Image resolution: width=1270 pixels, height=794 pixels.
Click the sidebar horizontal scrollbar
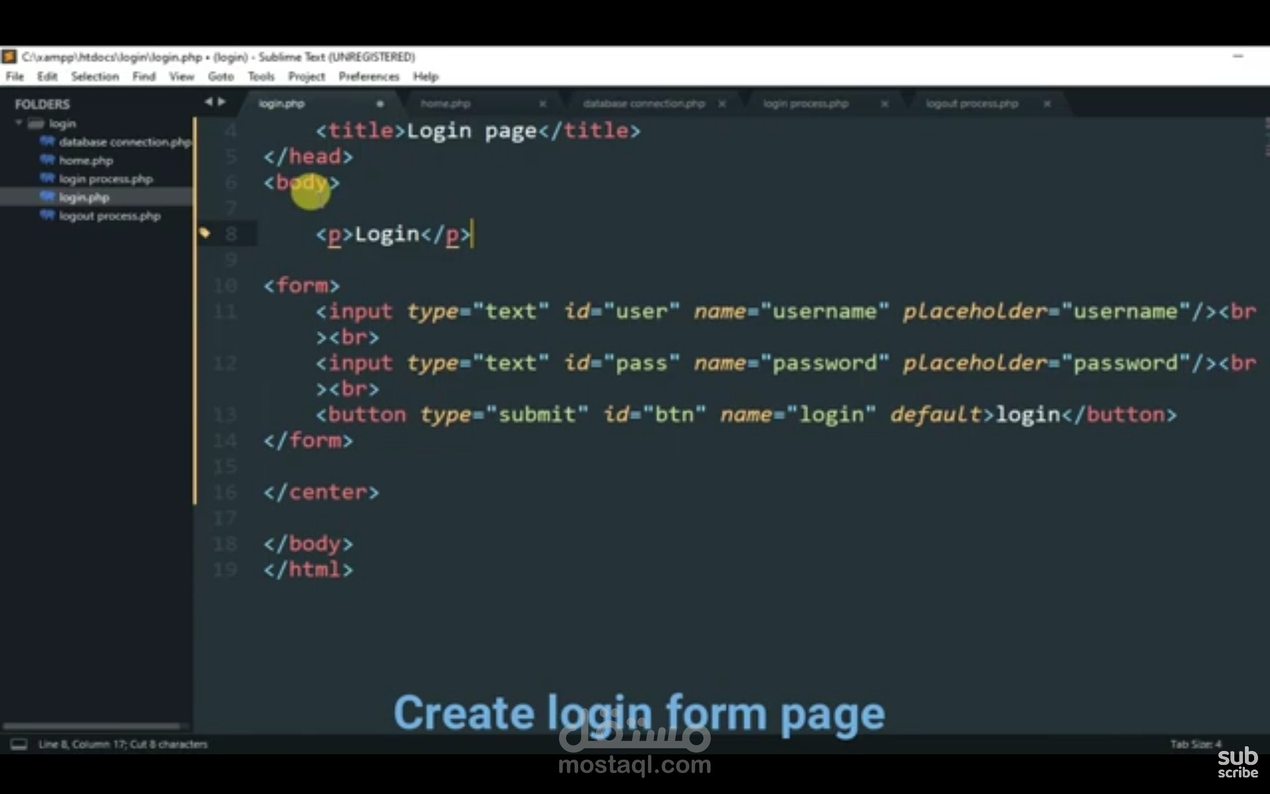tap(93, 726)
